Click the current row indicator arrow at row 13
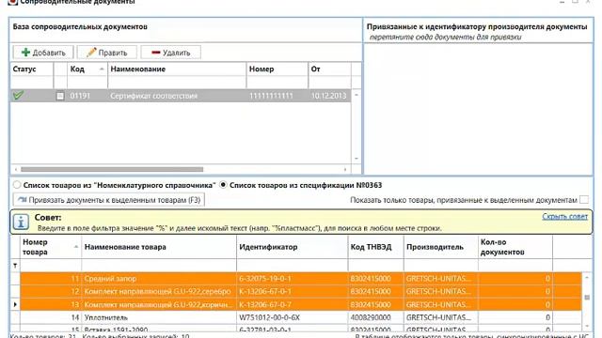Screen dimensions: 602x338 tap(15, 304)
